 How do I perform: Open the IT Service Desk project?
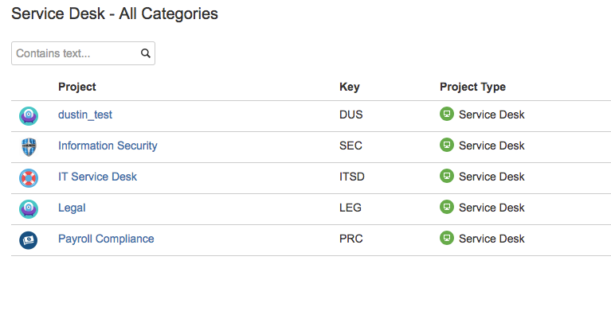point(97,177)
